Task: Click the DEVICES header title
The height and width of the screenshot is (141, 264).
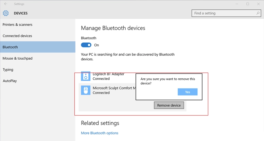Action: (21, 13)
